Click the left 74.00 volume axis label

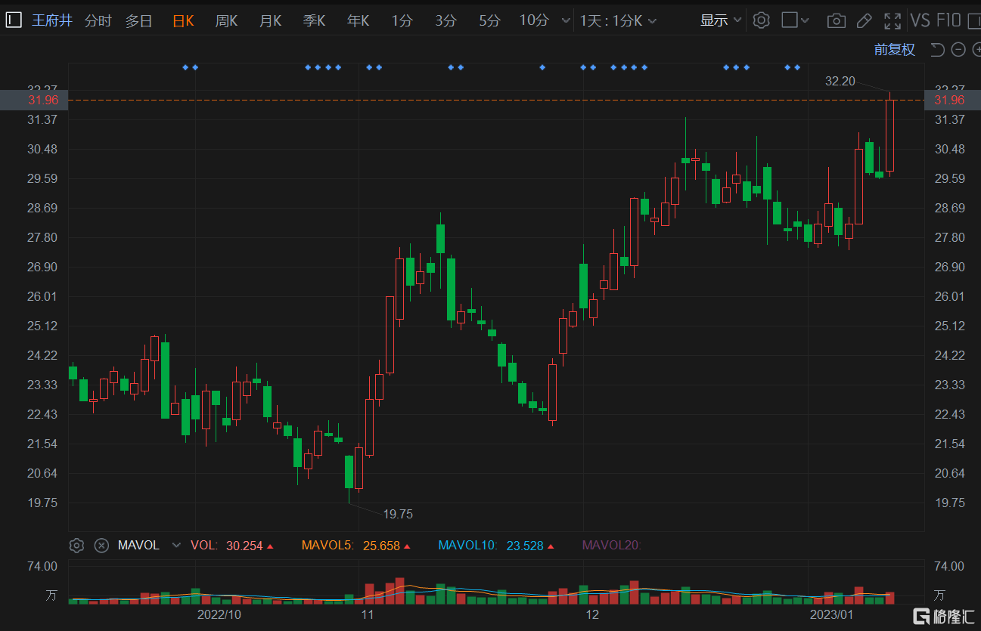pyautogui.click(x=42, y=566)
